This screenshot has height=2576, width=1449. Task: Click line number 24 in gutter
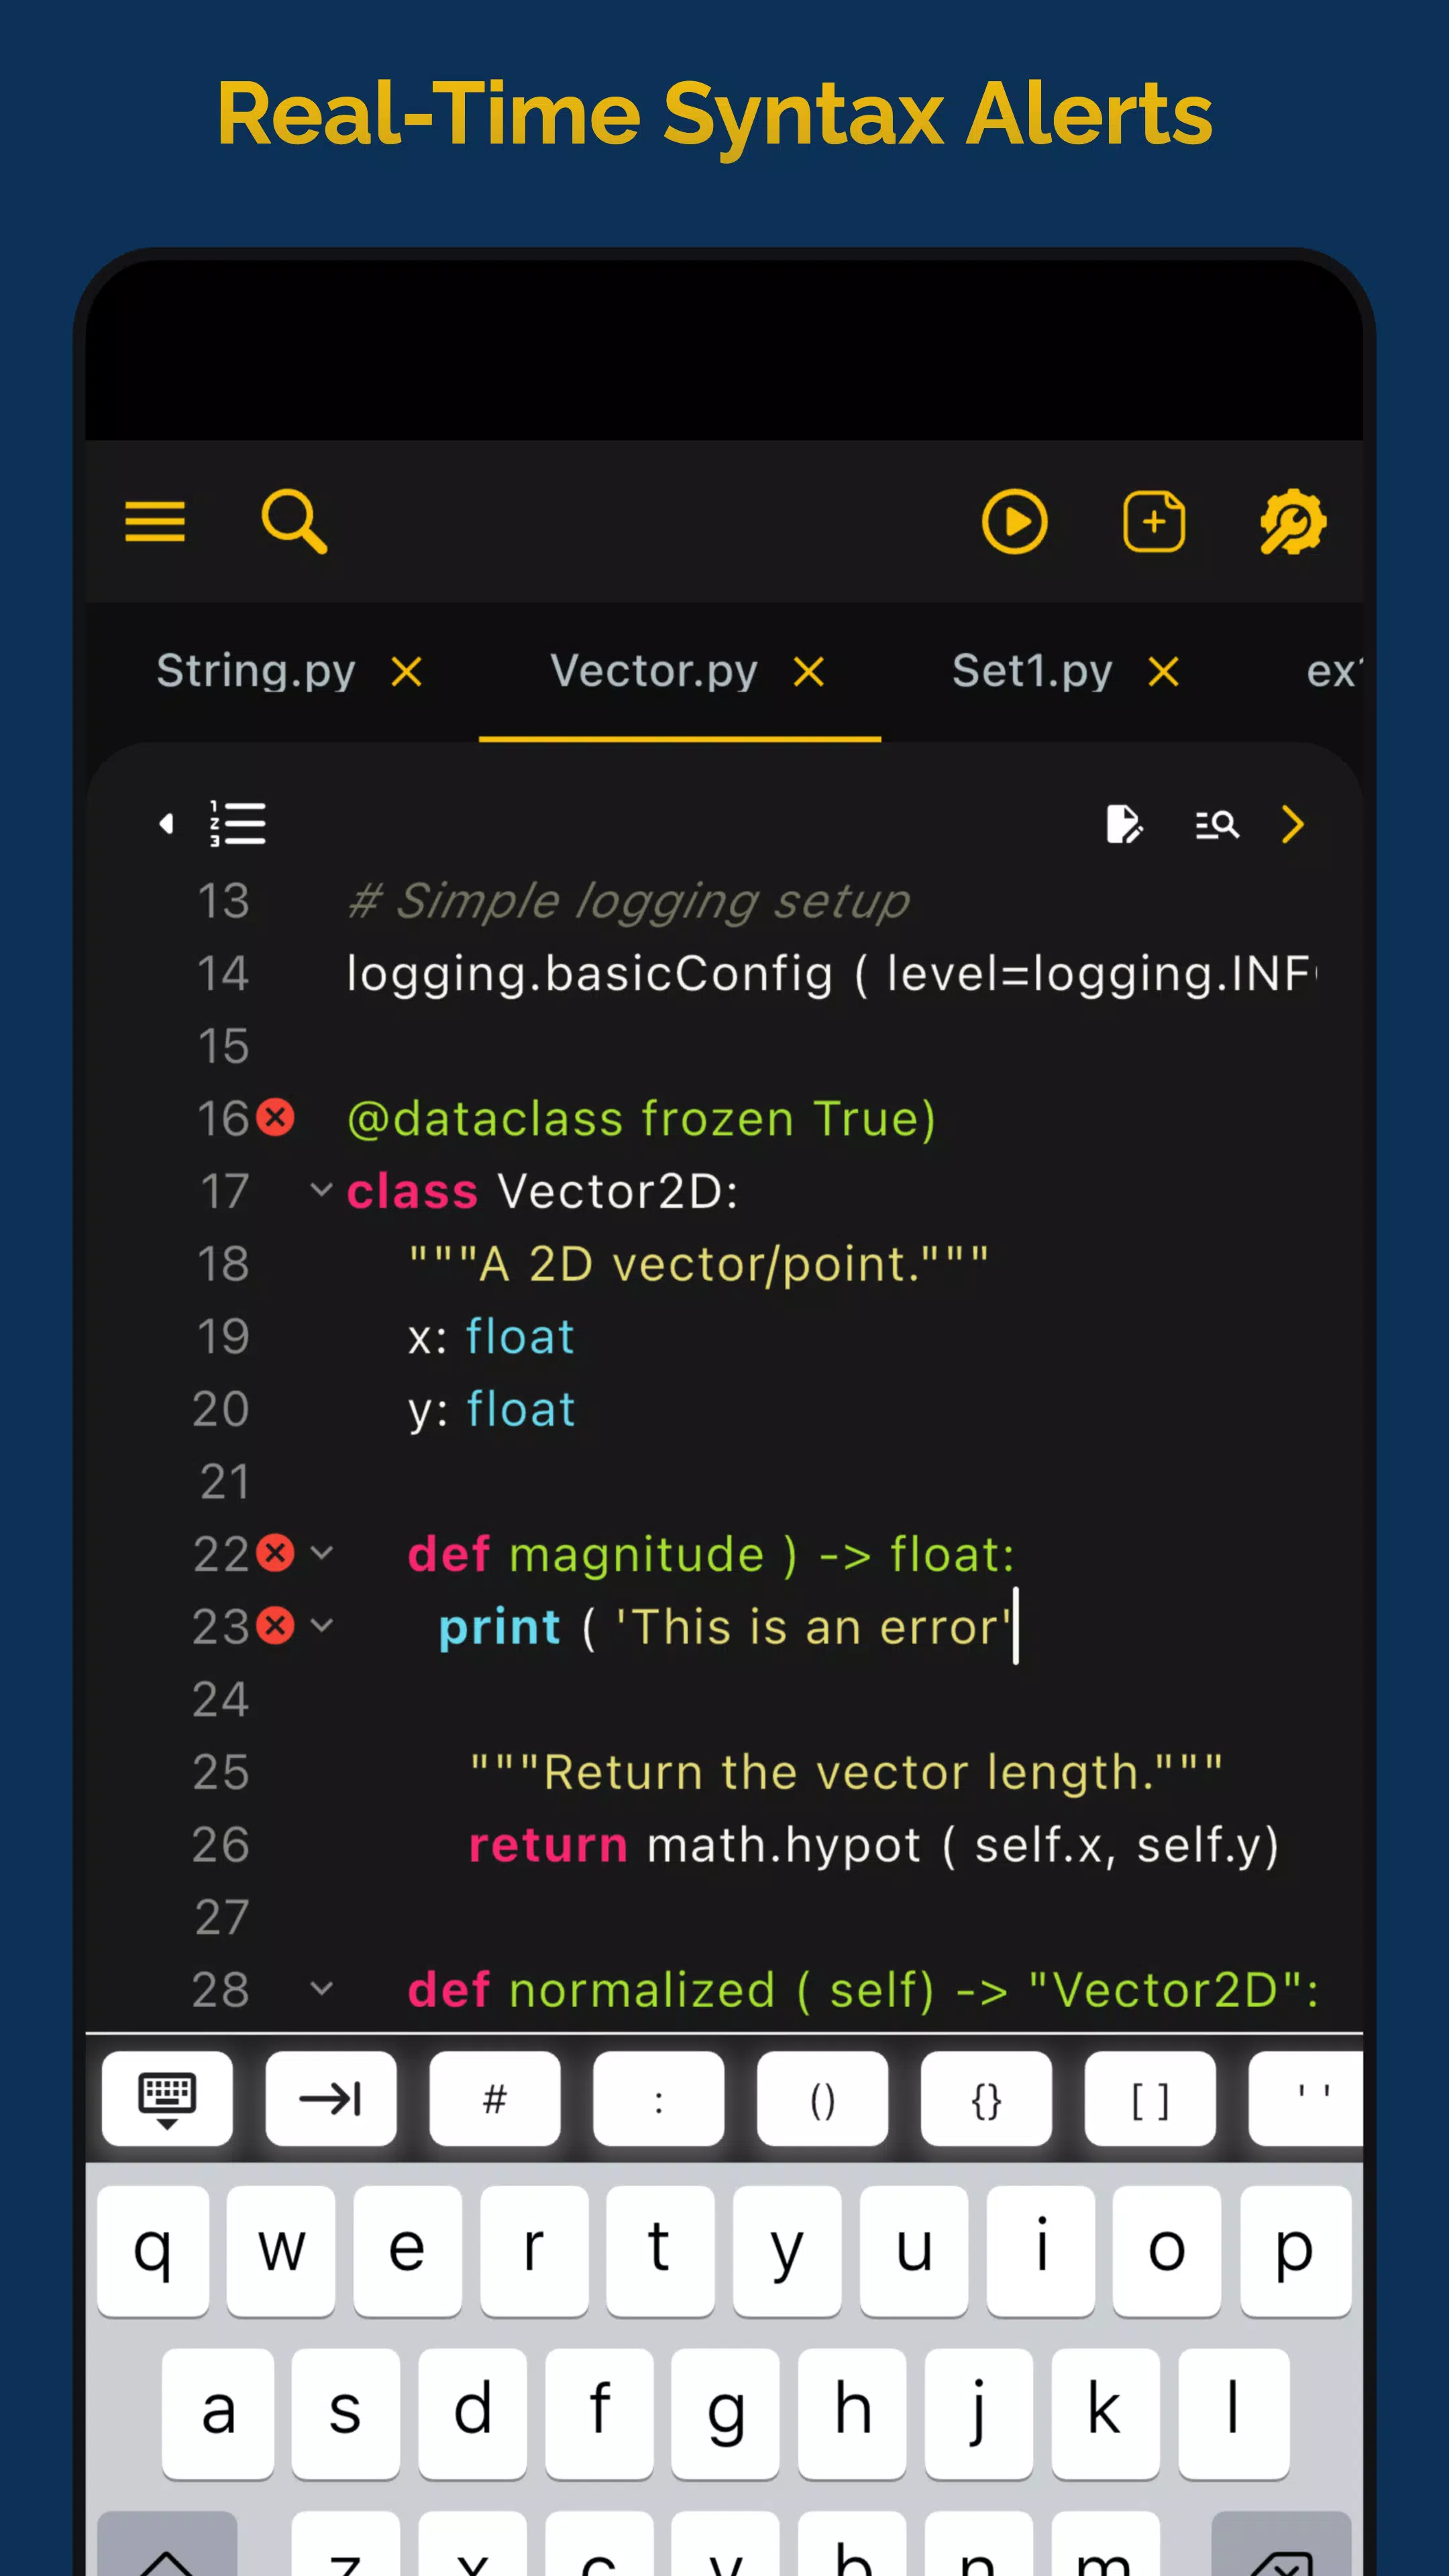(221, 1699)
